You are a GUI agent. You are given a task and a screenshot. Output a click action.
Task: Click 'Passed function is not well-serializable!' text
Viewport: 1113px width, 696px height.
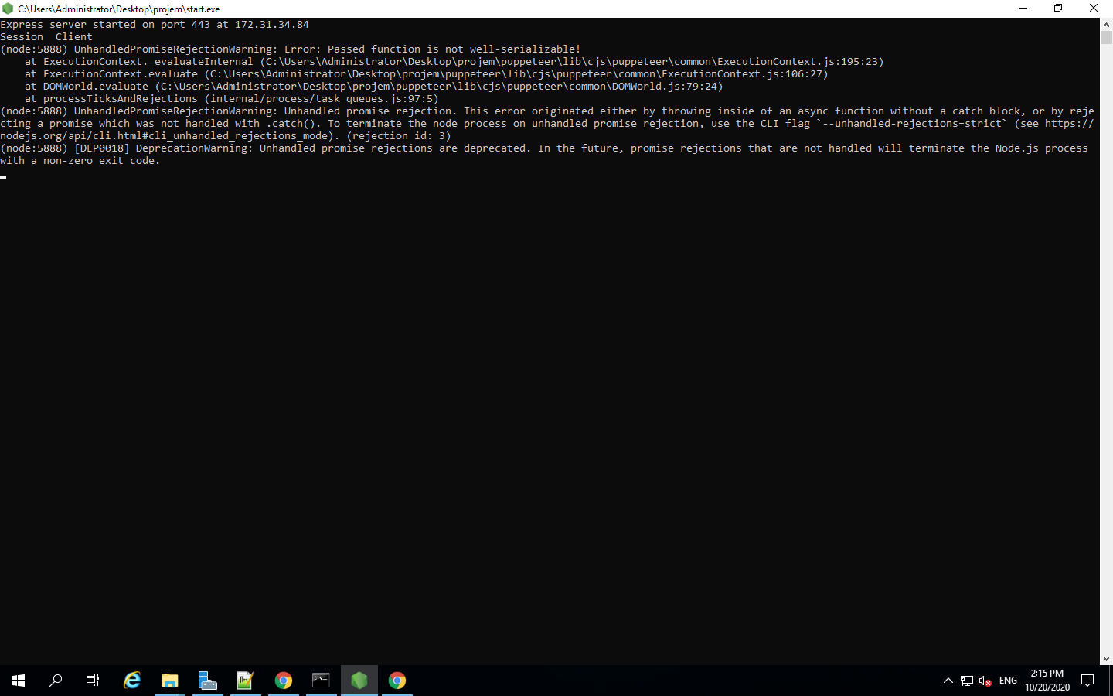[x=454, y=49]
